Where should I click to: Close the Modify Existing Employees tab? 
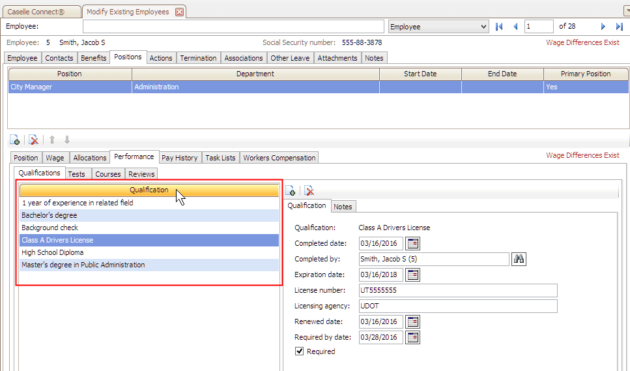180,12
